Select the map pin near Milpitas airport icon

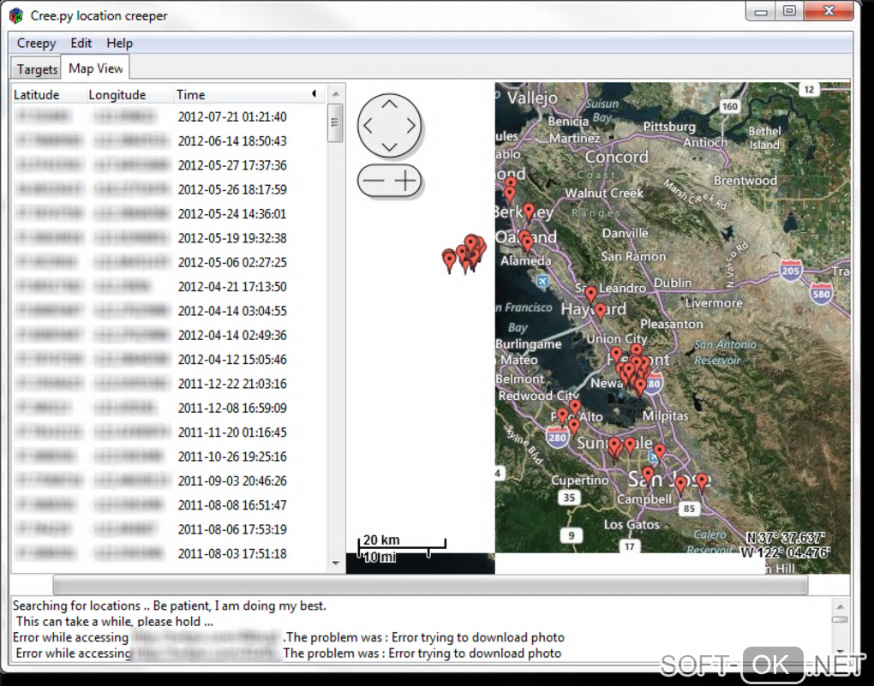click(x=660, y=450)
